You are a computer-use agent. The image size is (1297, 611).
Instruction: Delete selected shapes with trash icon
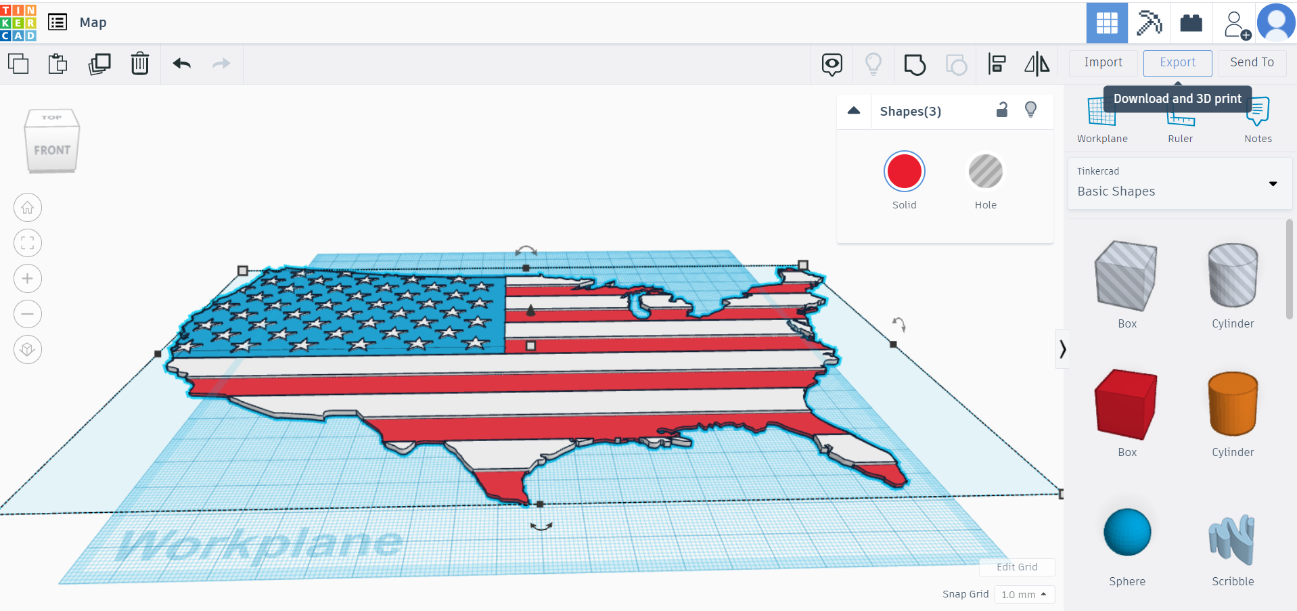pyautogui.click(x=140, y=64)
